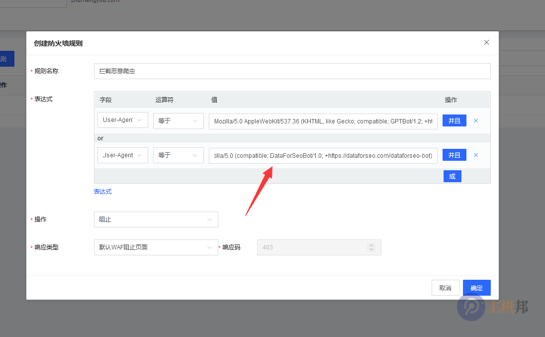Cancel with the 取消 button
The width and height of the screenshot is (545, 337).
pos(445,288)
